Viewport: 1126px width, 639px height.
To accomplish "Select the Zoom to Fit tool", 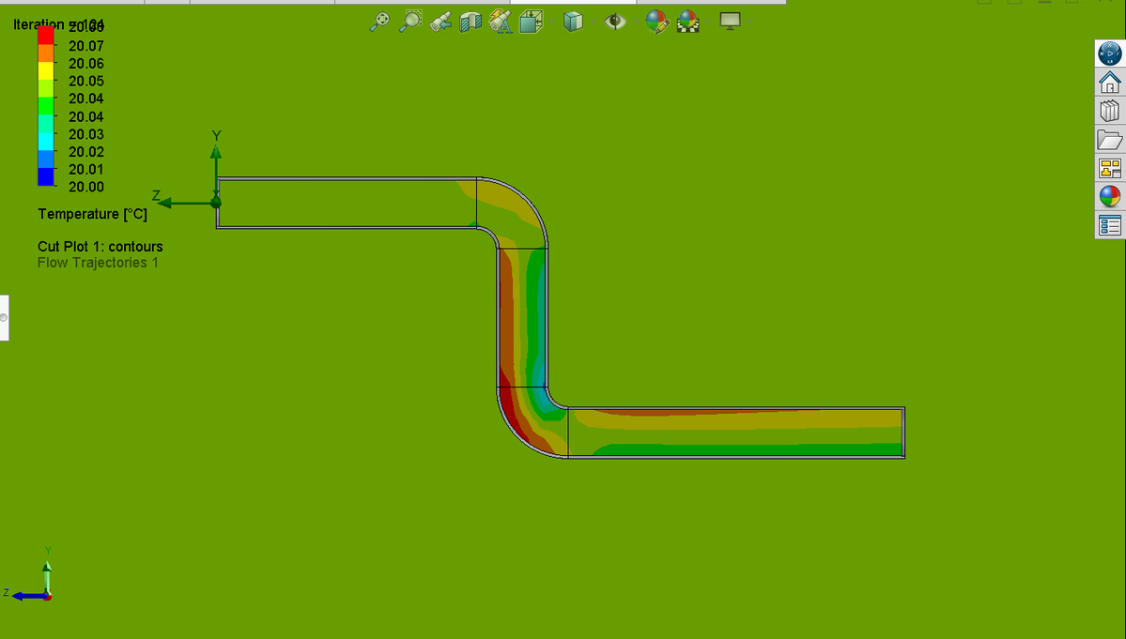I will (379, 22).
